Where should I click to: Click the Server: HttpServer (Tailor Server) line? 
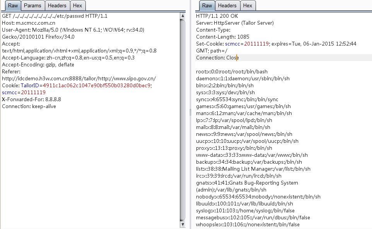point(235,23)
